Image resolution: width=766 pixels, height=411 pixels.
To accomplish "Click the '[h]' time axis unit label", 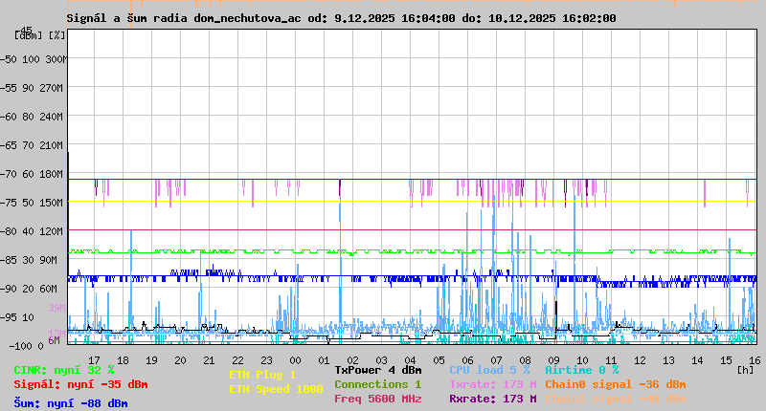I will point(745,370).
